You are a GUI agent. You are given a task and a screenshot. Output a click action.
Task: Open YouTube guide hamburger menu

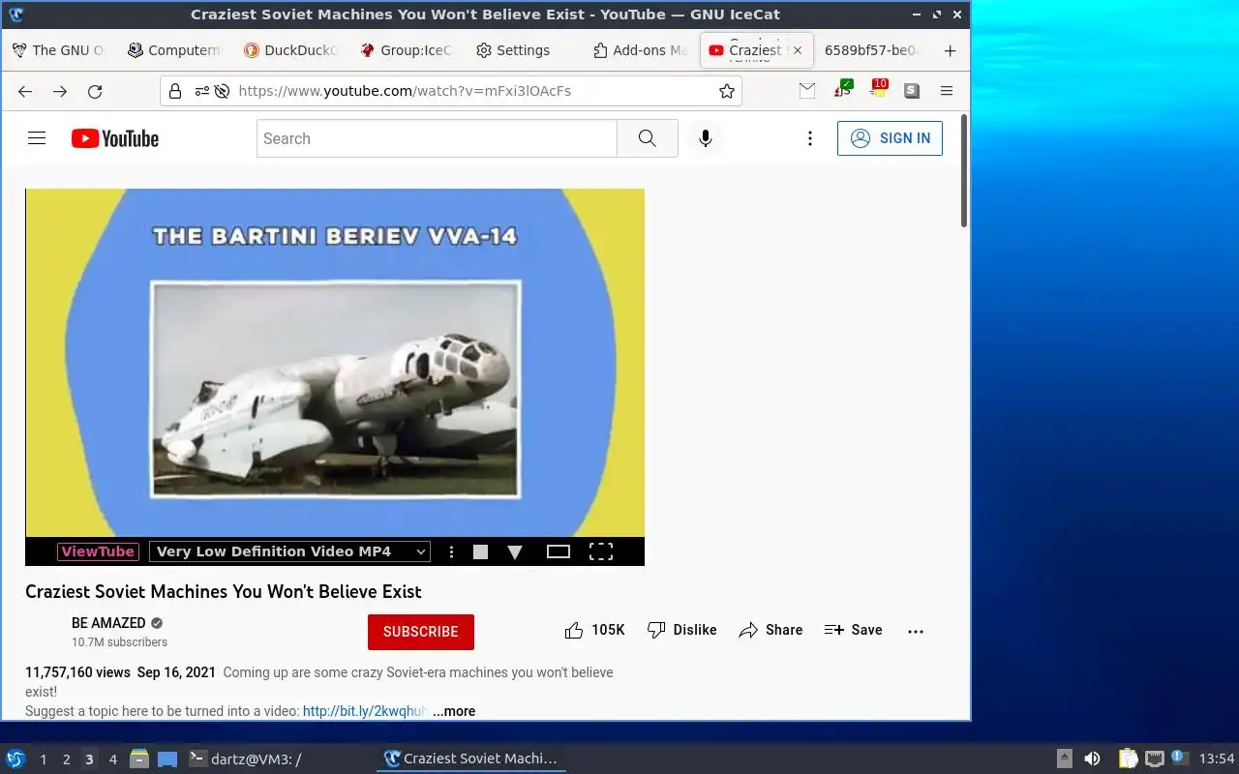point(37,138)
